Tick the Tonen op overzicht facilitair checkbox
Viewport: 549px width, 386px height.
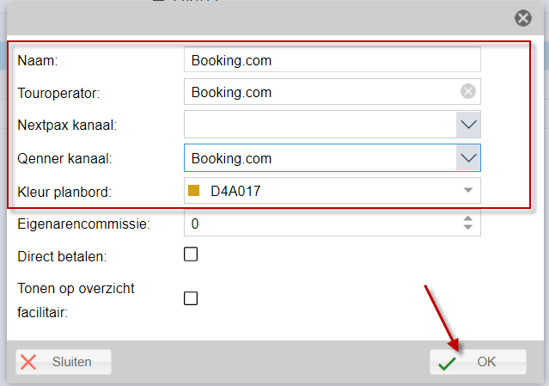(191, 298)
